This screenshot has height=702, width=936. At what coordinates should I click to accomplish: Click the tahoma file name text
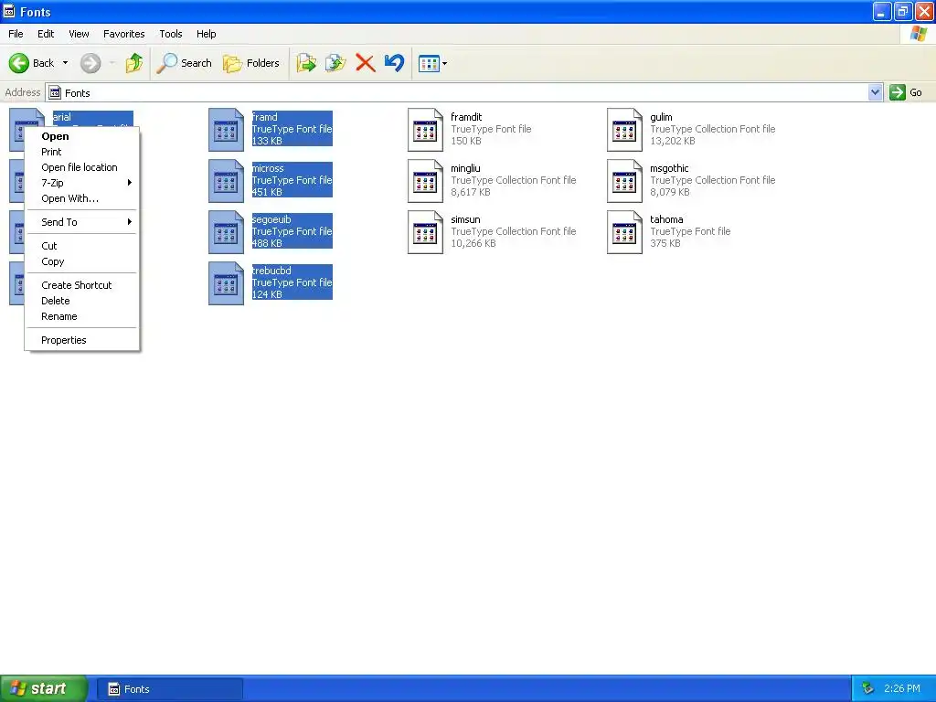666,219
